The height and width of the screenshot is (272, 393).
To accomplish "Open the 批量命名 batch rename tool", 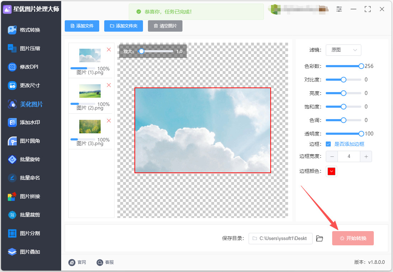I will 24,178.
